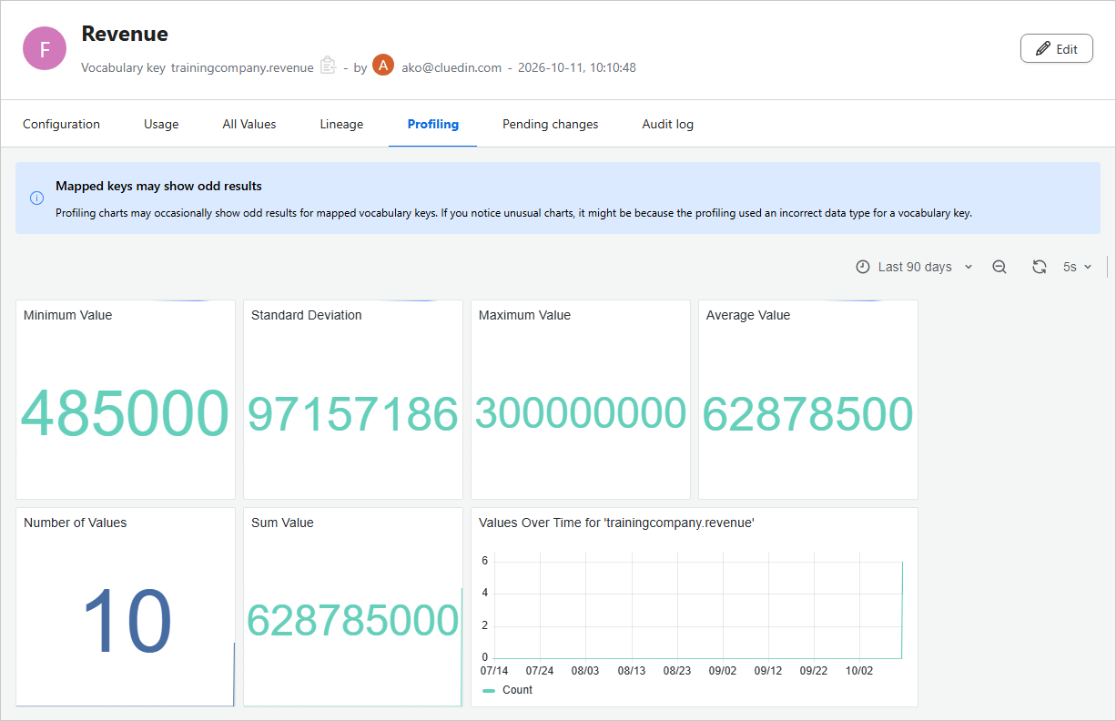
Task: Click the Edit button
Action: coord(1057,49)
